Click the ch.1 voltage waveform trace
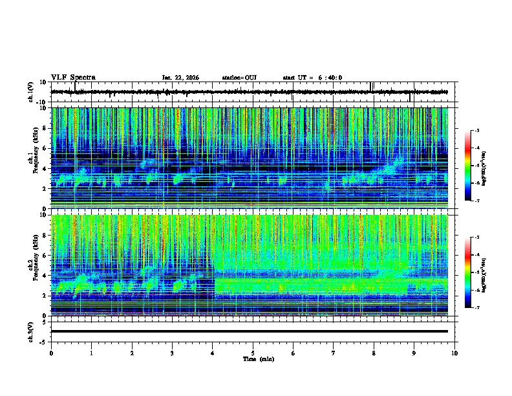Viewport: 512px width, 396px height. 250,92
